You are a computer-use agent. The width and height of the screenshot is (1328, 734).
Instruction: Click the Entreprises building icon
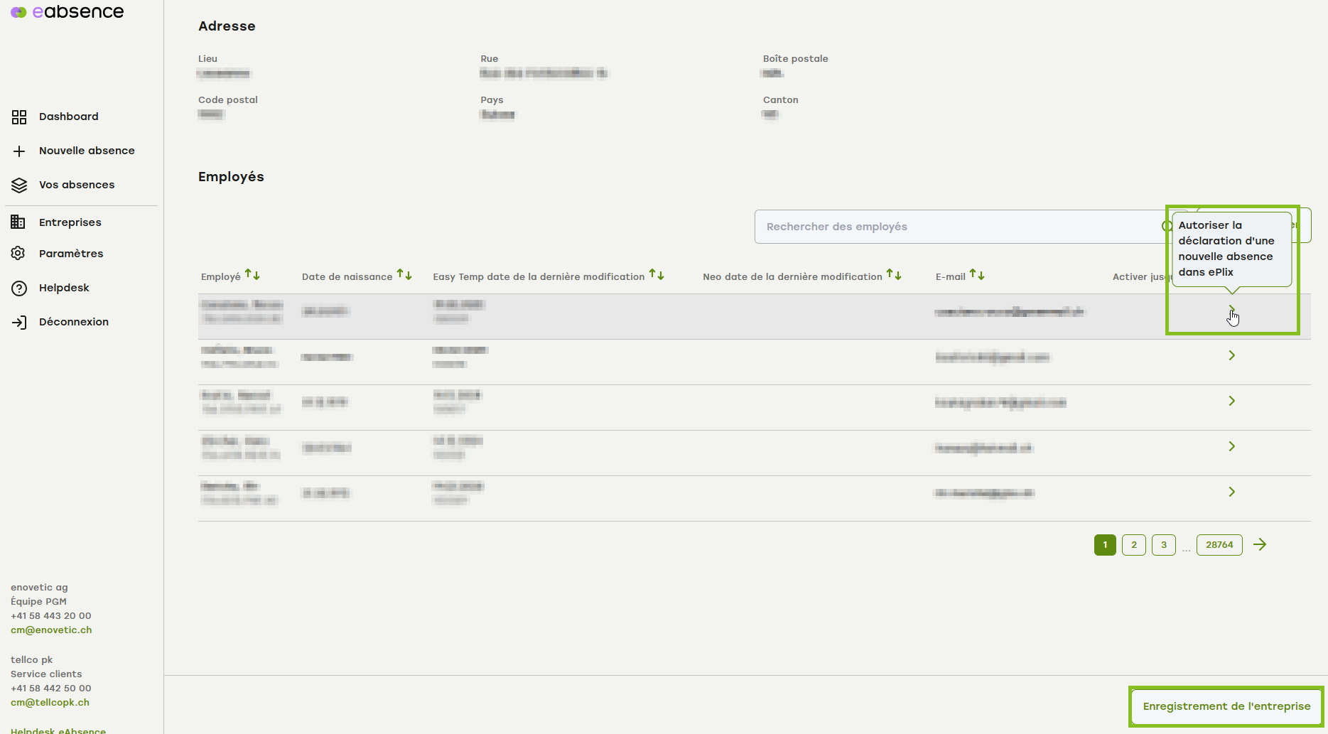click(18, 222)
